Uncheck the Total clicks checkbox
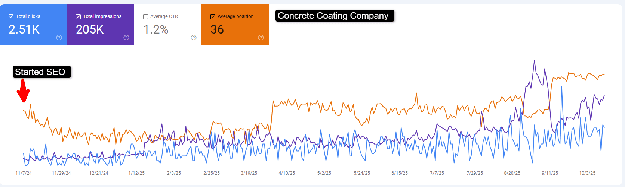Screen dimensions: 625x187 (11, 16)
